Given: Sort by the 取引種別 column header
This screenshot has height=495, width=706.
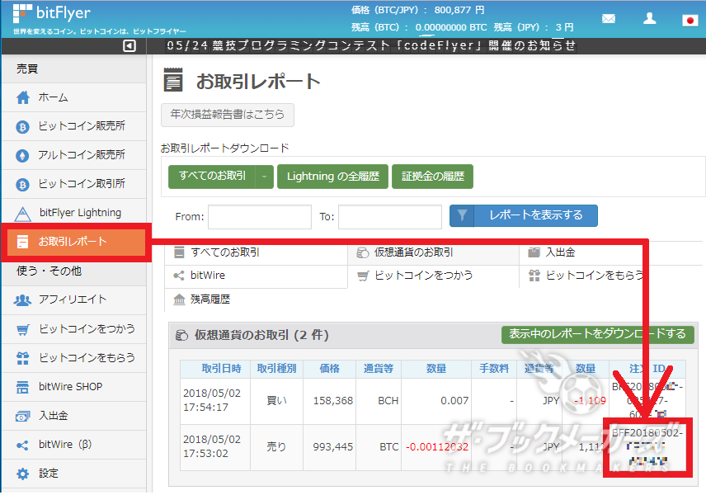Looking at the screenshot, I should (276, 369).
